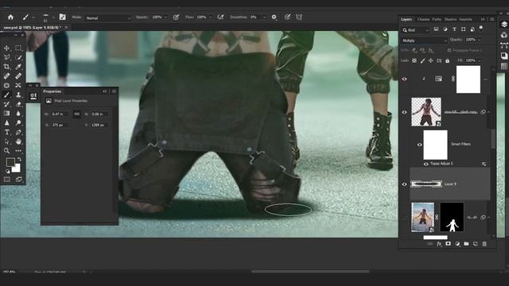Viewport: 509px width, 286px height.
Task: Select the Brush tool in toolbox
Action: [6, 95]
